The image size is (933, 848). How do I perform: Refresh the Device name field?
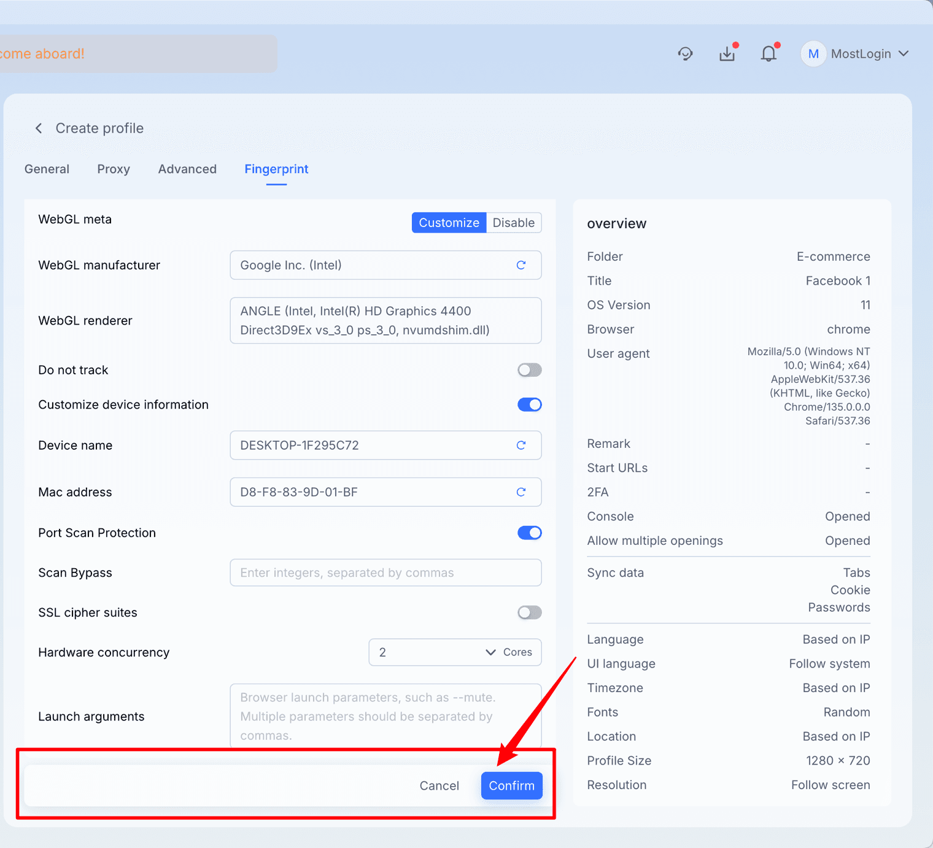click(x=521, y=445)
